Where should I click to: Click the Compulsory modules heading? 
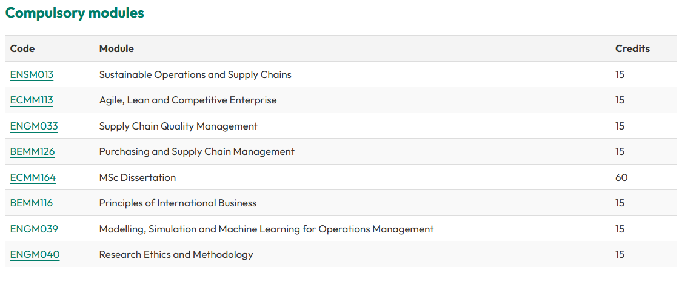click(75, 13)
